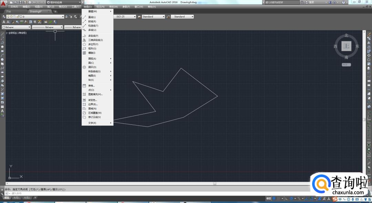Choose 边界(B)... boundary entry
The height and width of the screenshot is (203, 372).
(97, 104)
